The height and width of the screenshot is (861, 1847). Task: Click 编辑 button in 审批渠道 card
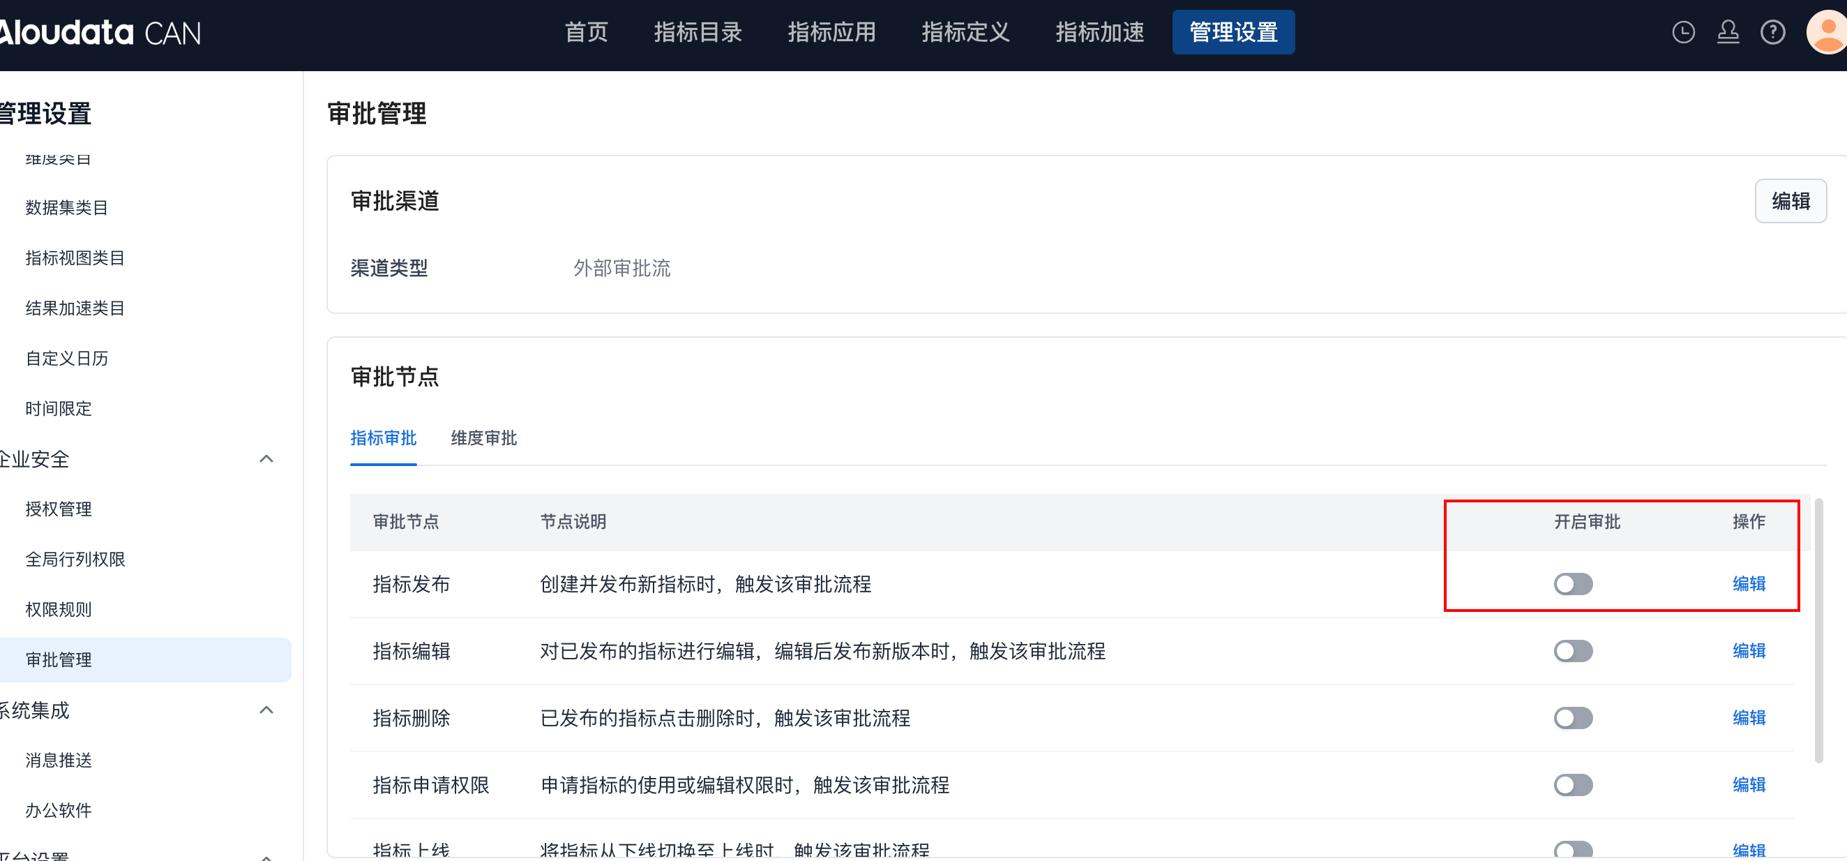tap(1790, 201)
